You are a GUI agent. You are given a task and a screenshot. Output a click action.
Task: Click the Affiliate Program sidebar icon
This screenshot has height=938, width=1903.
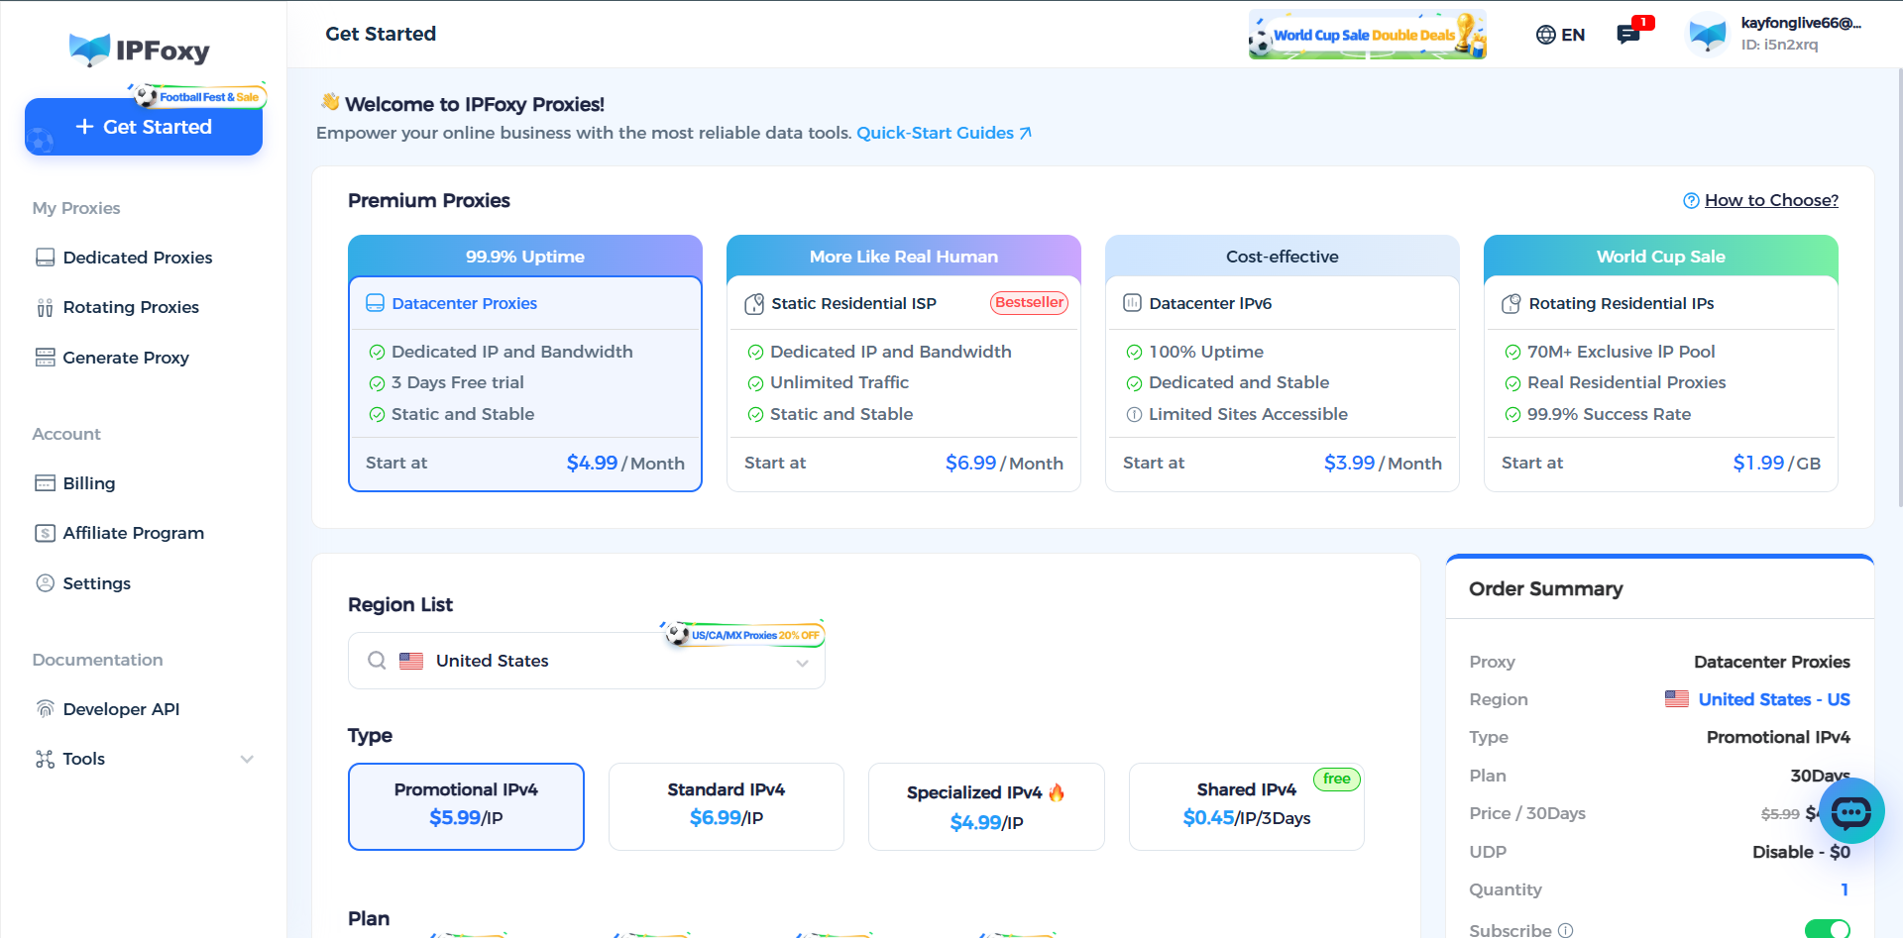[45, 533]
